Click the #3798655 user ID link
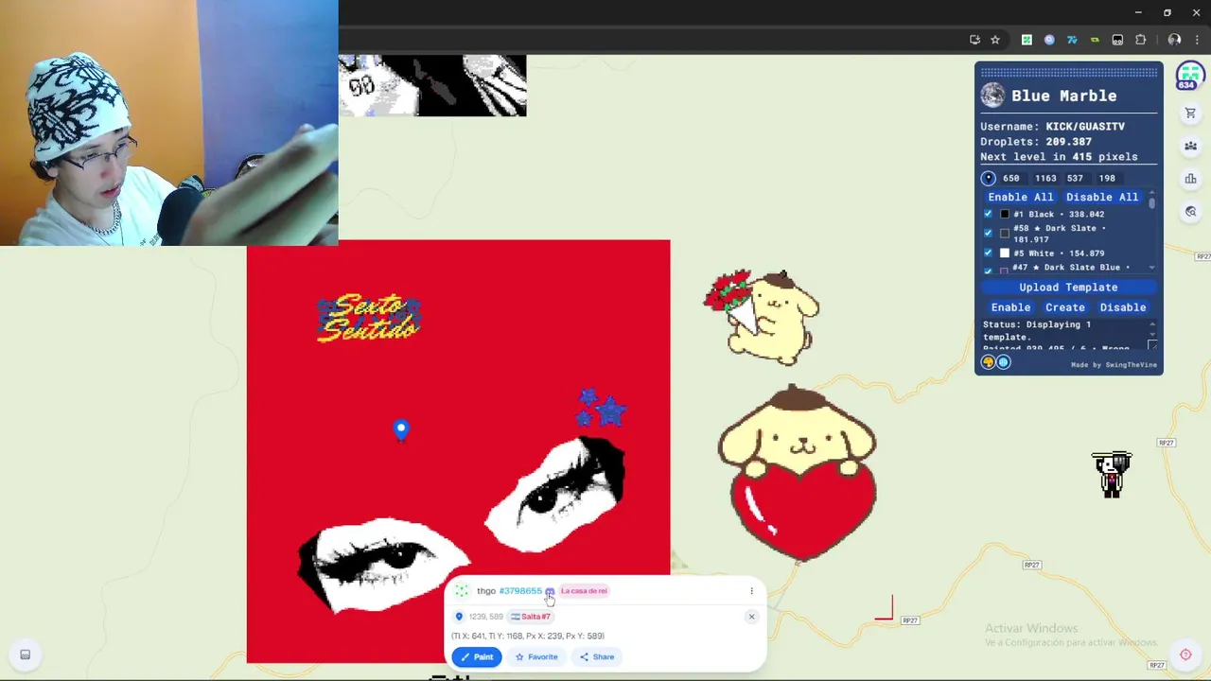This screenshot has height=681, width=1211. point(520,591)
